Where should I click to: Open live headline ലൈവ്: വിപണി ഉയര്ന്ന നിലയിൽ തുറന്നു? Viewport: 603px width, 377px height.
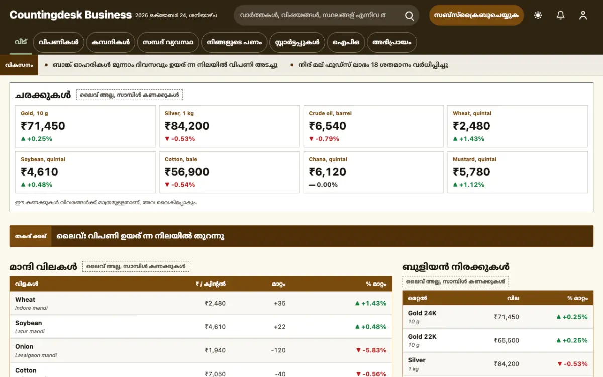[140, 236]
